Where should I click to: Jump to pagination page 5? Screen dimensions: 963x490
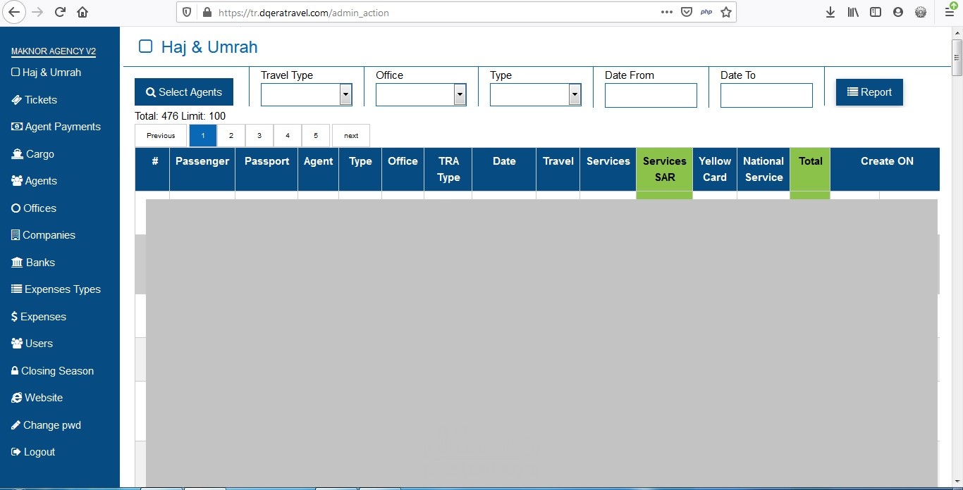point(316,135)
